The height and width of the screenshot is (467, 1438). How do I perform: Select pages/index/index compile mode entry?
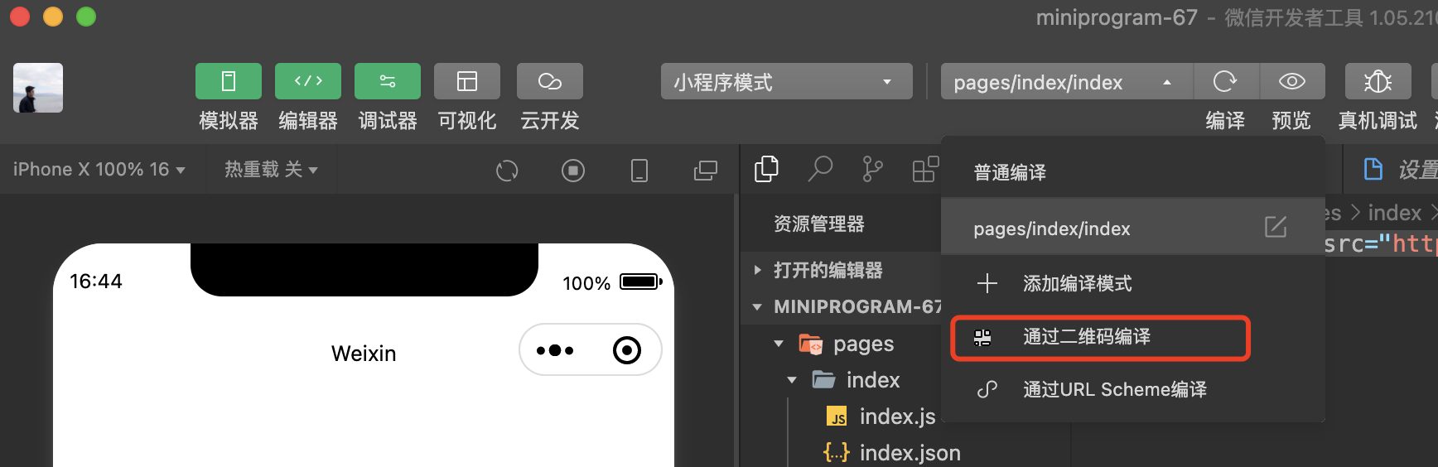click(1133, 228)
